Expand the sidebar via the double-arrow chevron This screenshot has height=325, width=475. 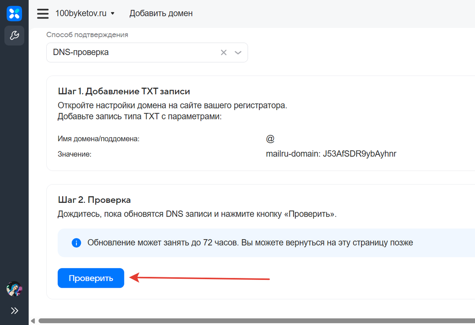click(14, 311)
